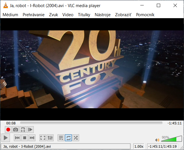Open the Titulky menu
This screenshot has width=184, height=150.
click(x=84, y=15)
